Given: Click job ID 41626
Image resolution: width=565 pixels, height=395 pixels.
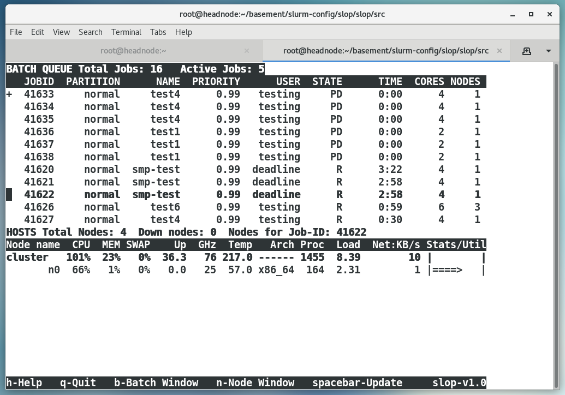Looking at the screenshot, I should click(39, 207).
